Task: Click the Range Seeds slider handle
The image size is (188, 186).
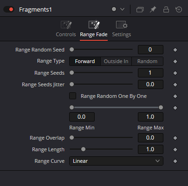Action: point(71,72)
